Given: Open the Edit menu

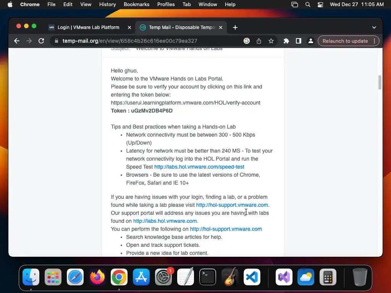Looking at the screenshot, I should coord(68,5).
